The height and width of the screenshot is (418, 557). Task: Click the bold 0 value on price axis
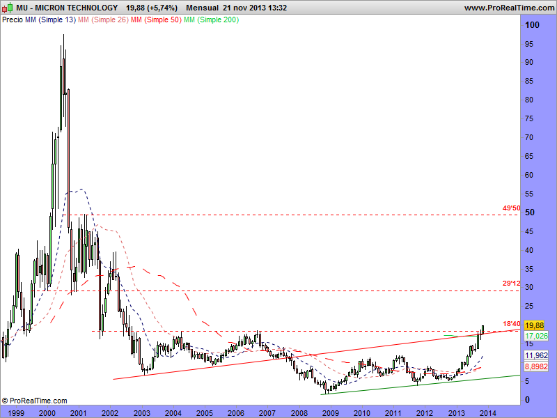[528, 400]
